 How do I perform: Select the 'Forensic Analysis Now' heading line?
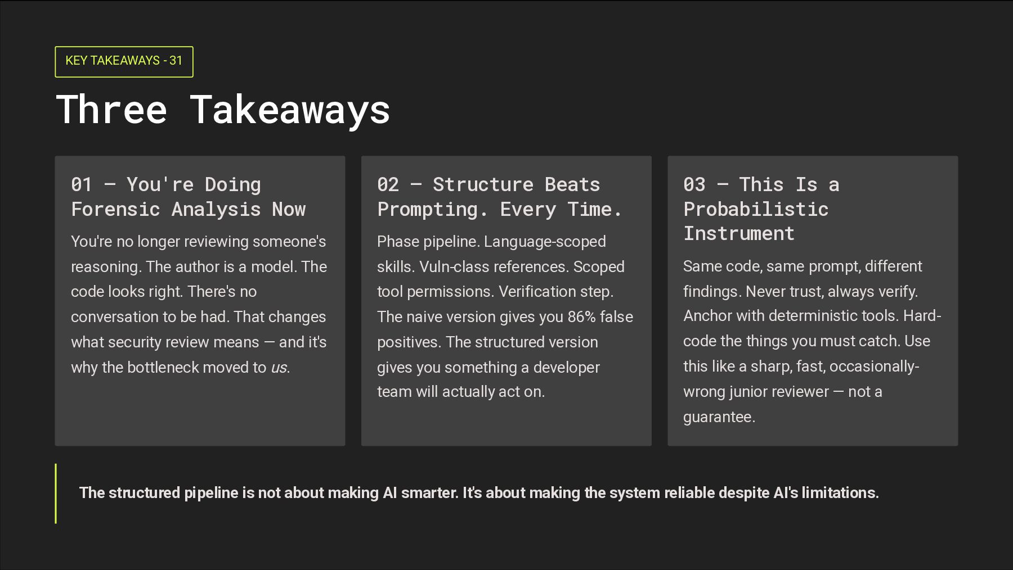(x=189, y=209)
